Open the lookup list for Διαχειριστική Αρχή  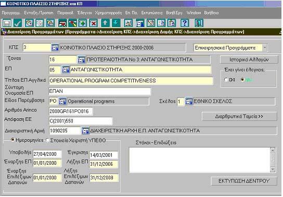tap(85, 131)
